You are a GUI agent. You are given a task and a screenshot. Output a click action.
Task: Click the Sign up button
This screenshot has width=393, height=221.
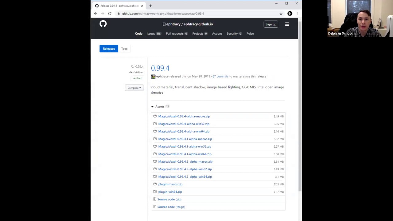click(x=271, y=24)
